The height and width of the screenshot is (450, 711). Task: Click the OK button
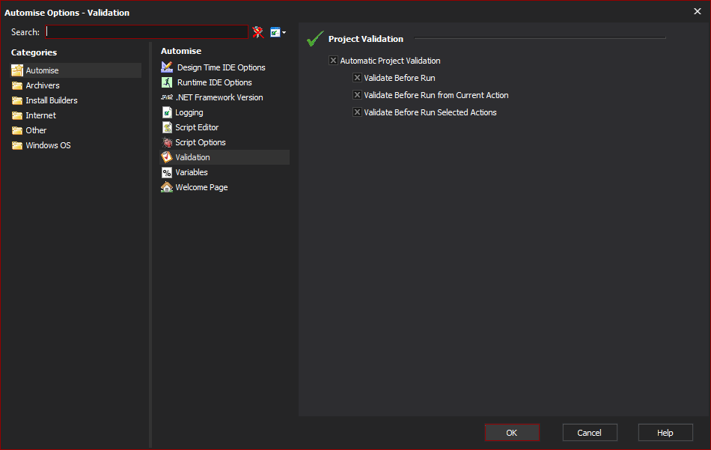point(512,432)
